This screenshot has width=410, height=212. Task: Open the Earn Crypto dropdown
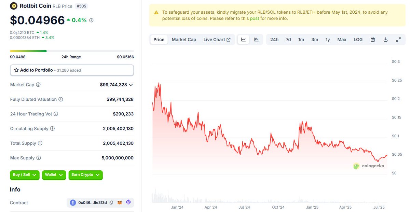point(85,175)
